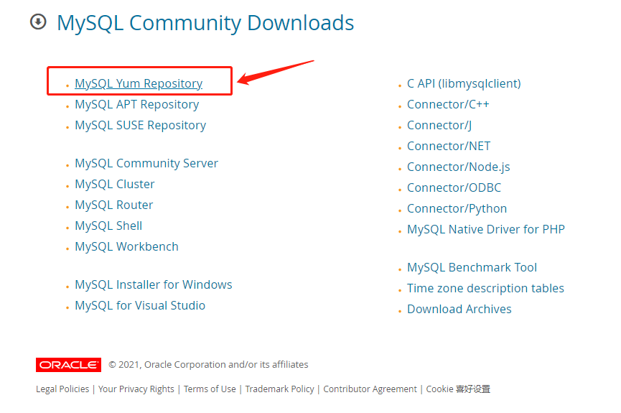Open Legal Policies footer link
621x413 pixels.
(62, 389)
